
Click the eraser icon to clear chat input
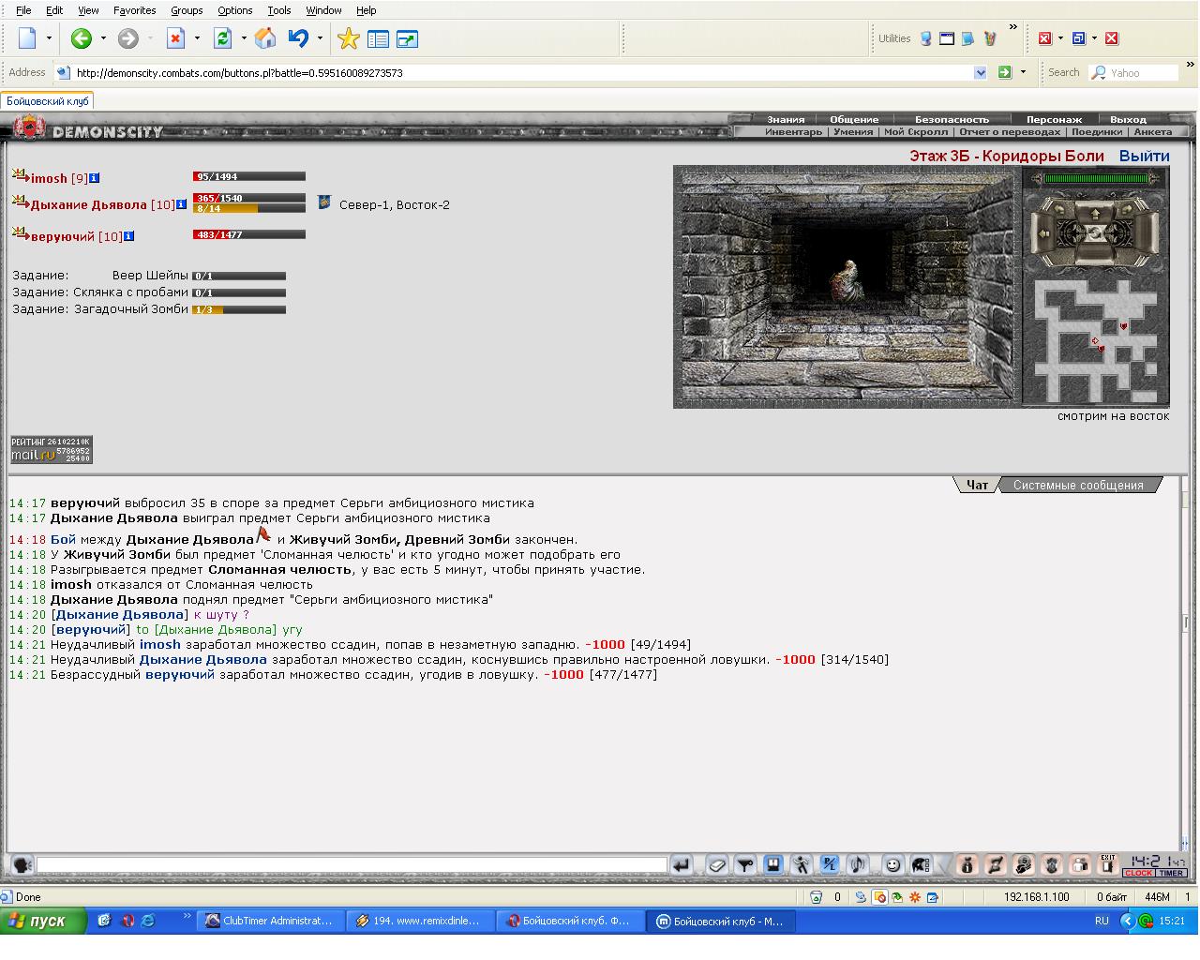click(716, 864)
